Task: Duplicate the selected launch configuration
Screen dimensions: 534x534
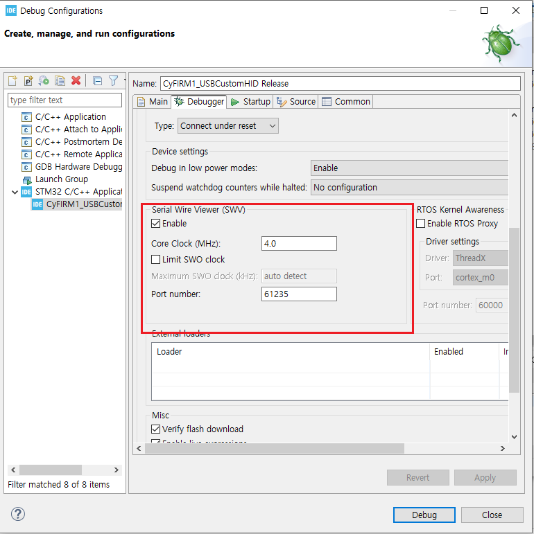Action: 60,81
